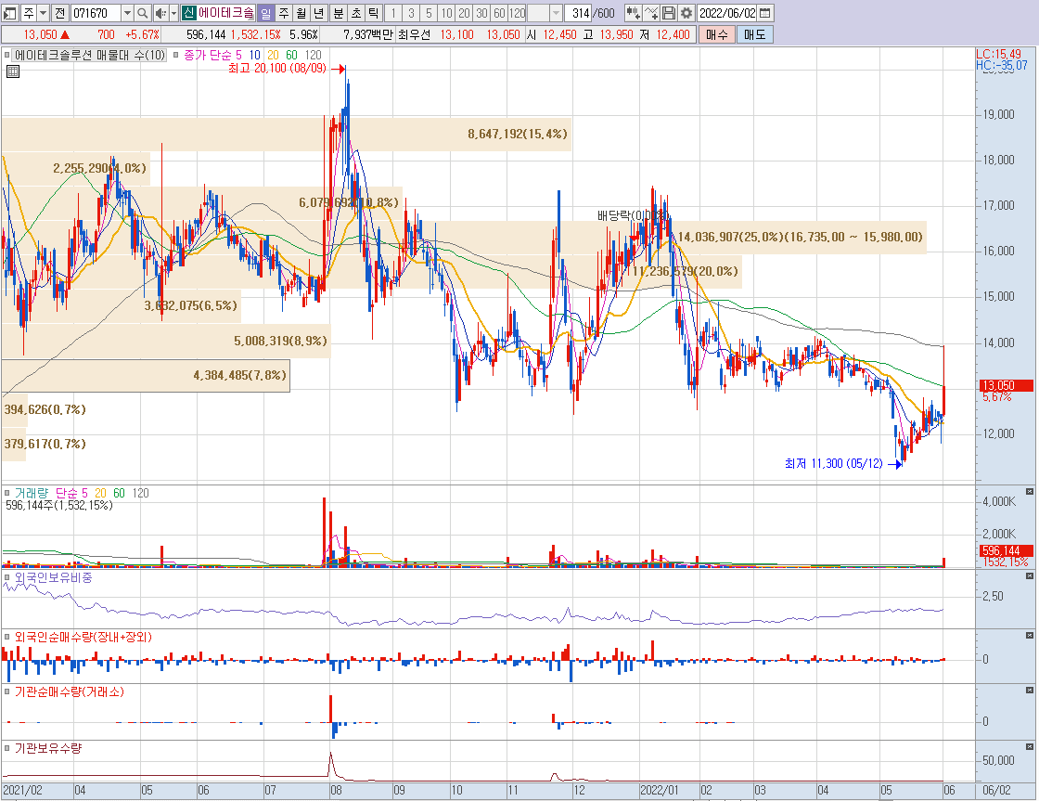Toggle the 거래량 indicator marker
1039x801 pixels.
(7, 493)
